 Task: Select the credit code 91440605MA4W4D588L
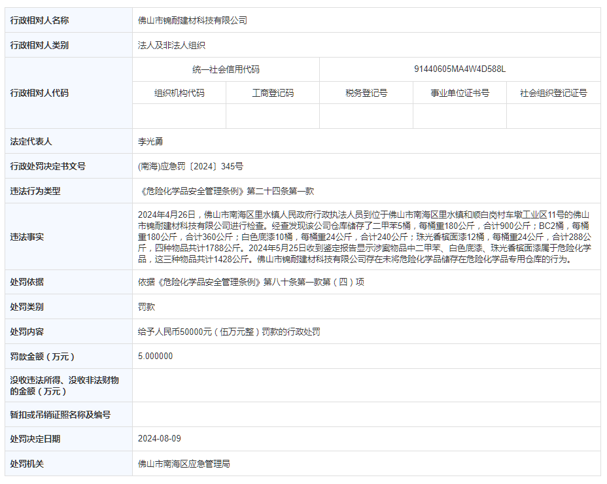pos(460,69)
